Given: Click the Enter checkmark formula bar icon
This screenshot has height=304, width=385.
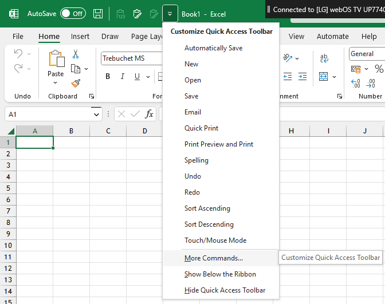Looking at the screenshot, I should coord(135,114).
